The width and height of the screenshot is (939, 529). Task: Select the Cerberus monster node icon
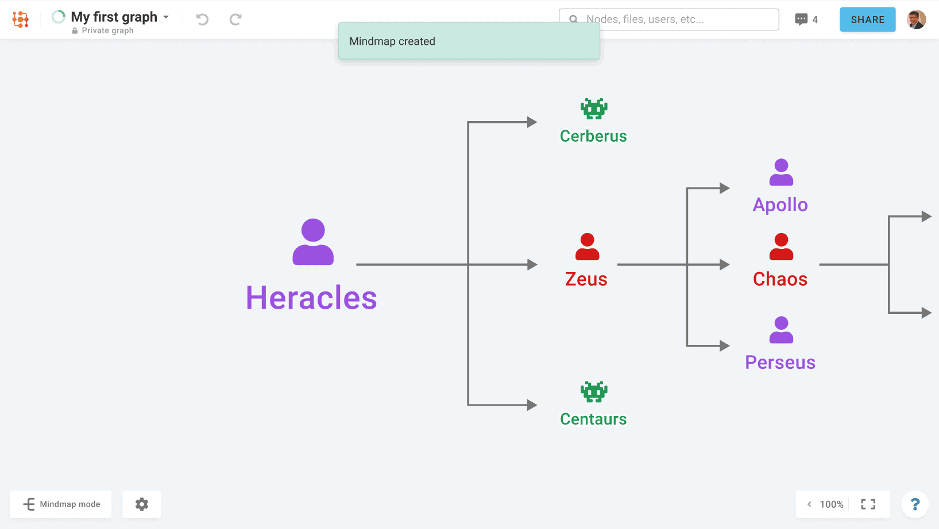pos(594,108)
